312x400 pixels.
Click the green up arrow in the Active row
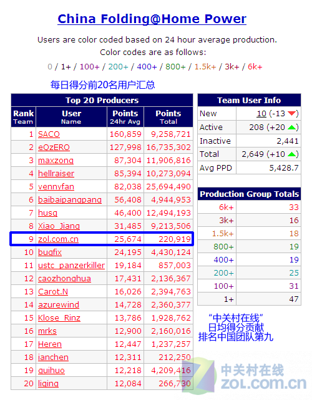pyautogui.click(x=291, y=127)
